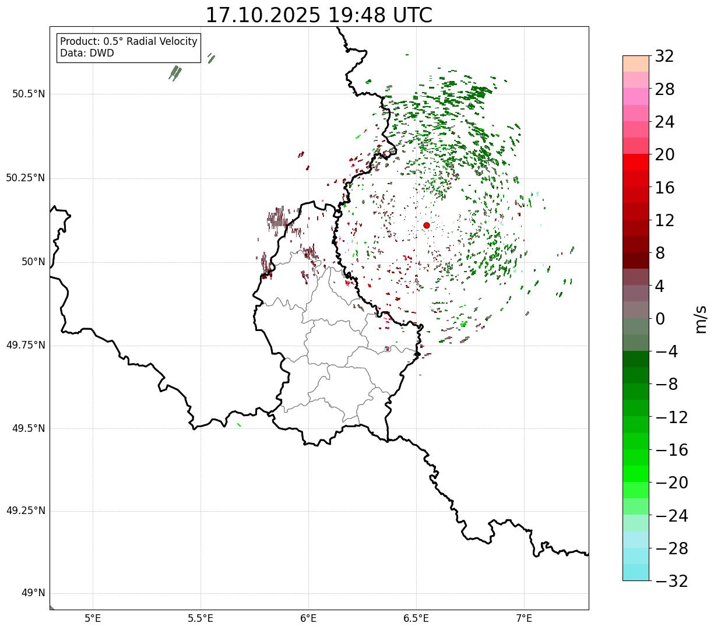Click the colorbar 24 tick label
The height and width of the screenshot is (630, 714).
664,122
